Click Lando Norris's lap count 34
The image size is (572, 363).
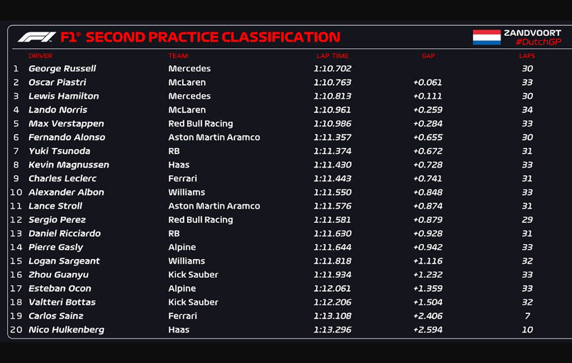point(527,110)
